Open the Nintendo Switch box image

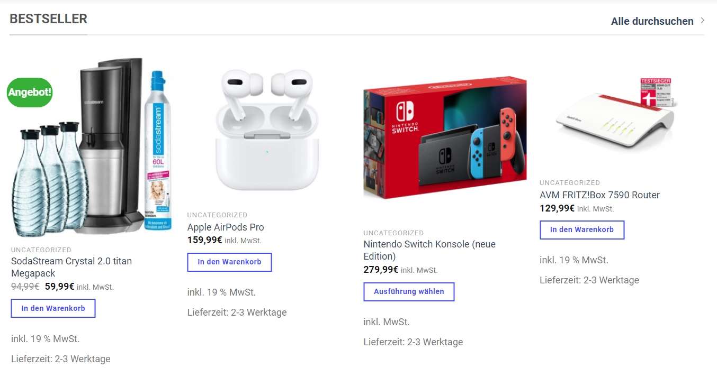445,137
